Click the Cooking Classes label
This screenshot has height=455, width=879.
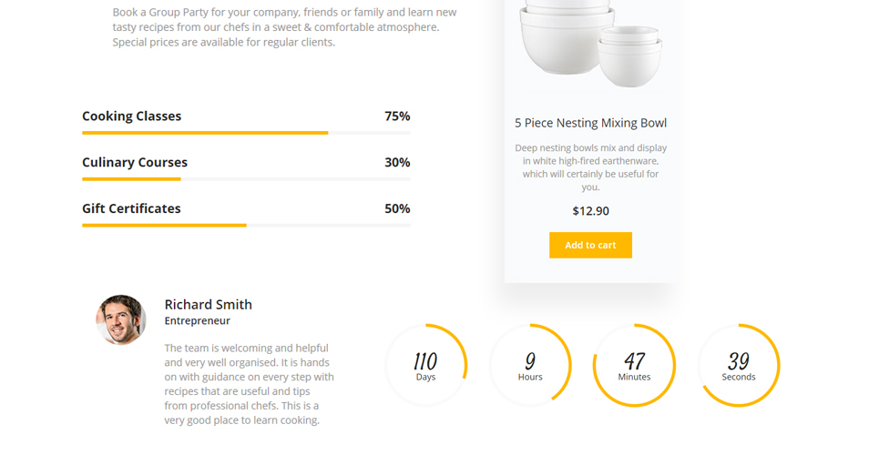(x=132, y=116)
